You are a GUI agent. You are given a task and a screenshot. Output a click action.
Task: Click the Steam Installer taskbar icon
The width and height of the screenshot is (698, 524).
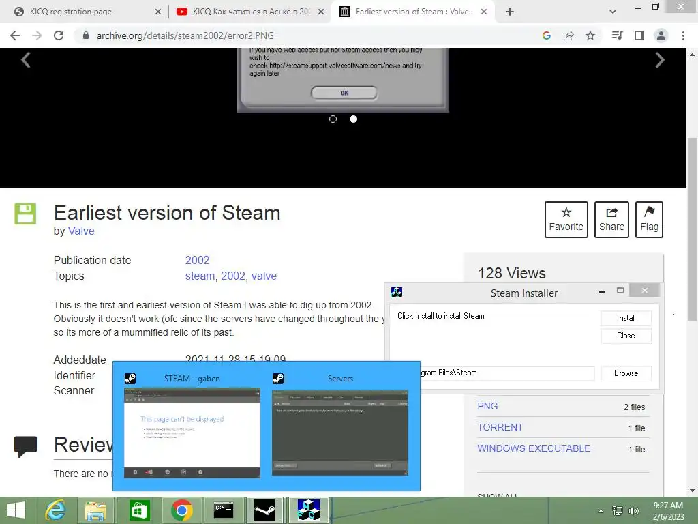tap(309, 510)
